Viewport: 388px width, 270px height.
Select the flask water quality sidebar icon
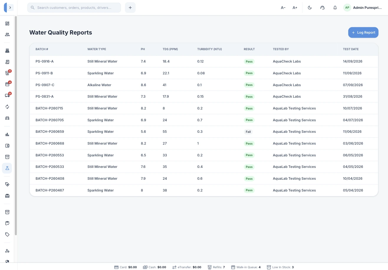[7, 168]
